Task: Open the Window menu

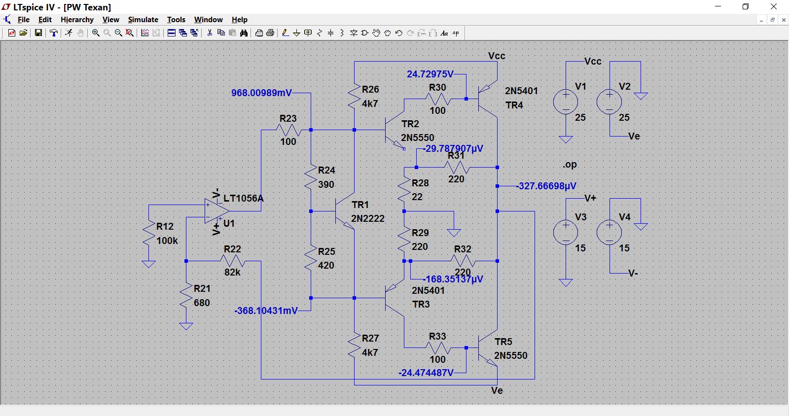Action: point(209,20)
